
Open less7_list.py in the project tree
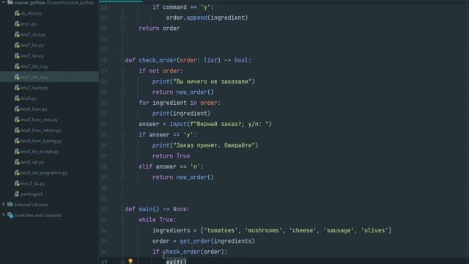pos(32,56)
